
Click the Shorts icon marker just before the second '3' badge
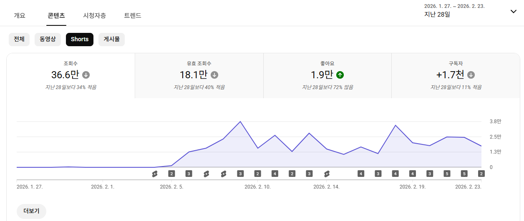click(223, 174)
